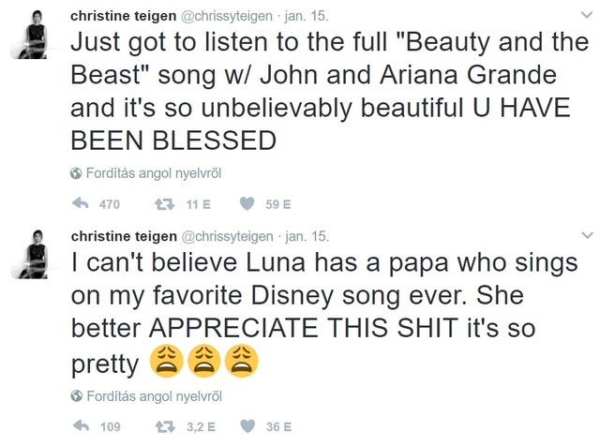Image resolution: width=600 pixels, height=445 pixels.
Task: Retweet the Luna papa tweet
Action: (166, 426)
